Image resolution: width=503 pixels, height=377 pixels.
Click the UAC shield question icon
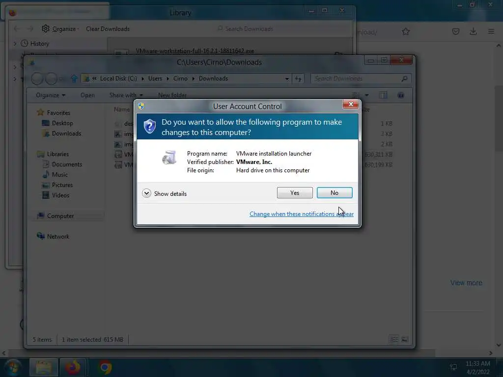(x=149, y=126)
